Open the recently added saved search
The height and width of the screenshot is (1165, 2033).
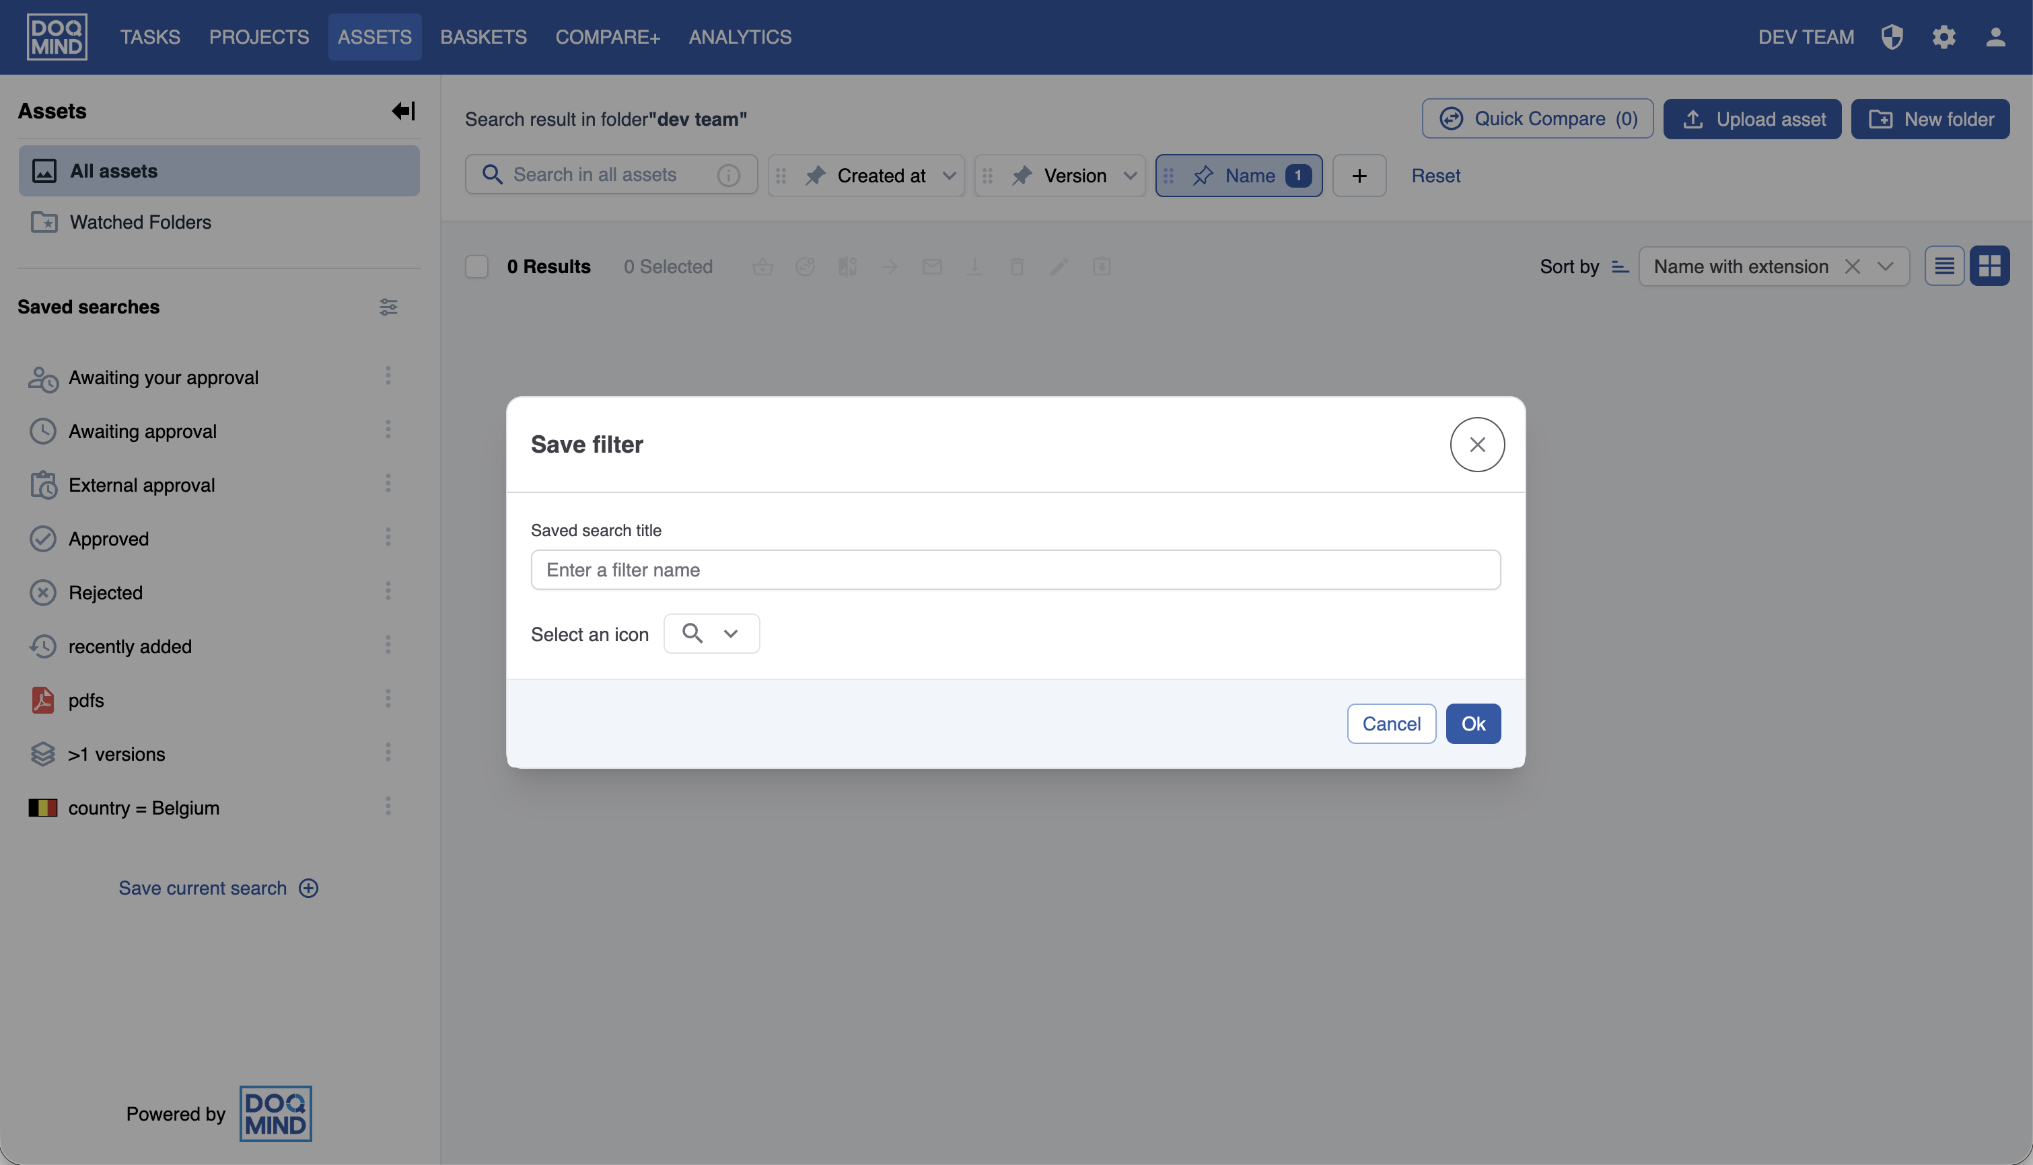[x=130, y=646]
